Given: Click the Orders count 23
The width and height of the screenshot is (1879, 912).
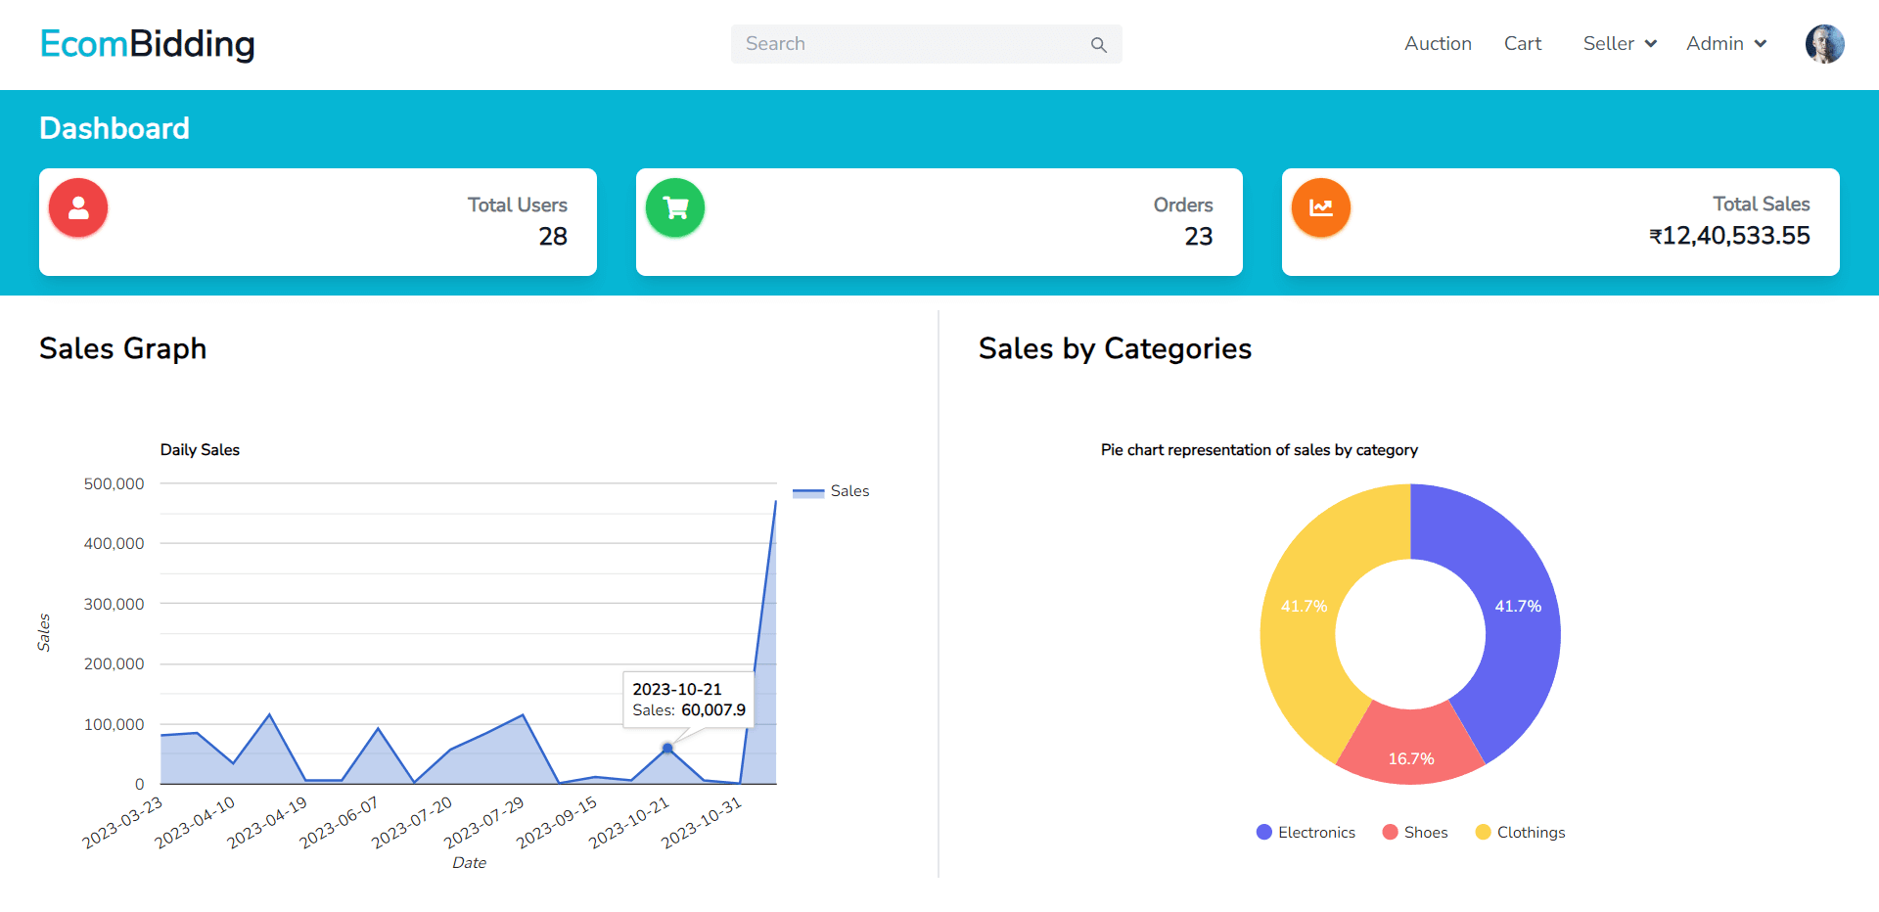Looking at the screenshot, I should tap(1199, 236).
